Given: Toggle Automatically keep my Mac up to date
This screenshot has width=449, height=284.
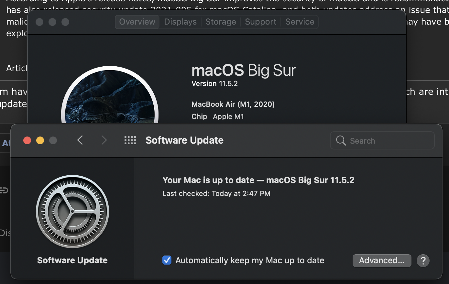Looking at the screenshot, I should [167, 260].
